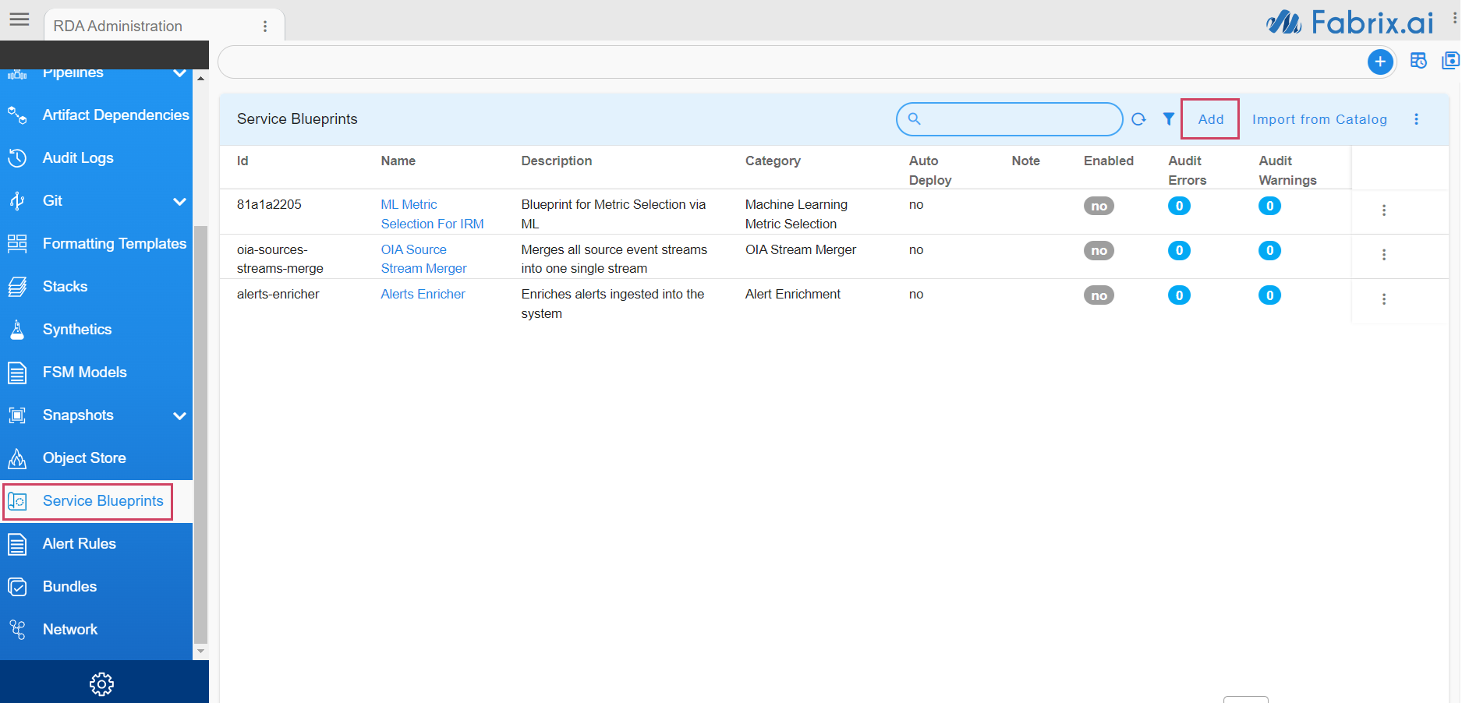This screenshot has width=1469, height=703.
Task: Click the refresh icon beside the search box
Action: pos(1138,119)
